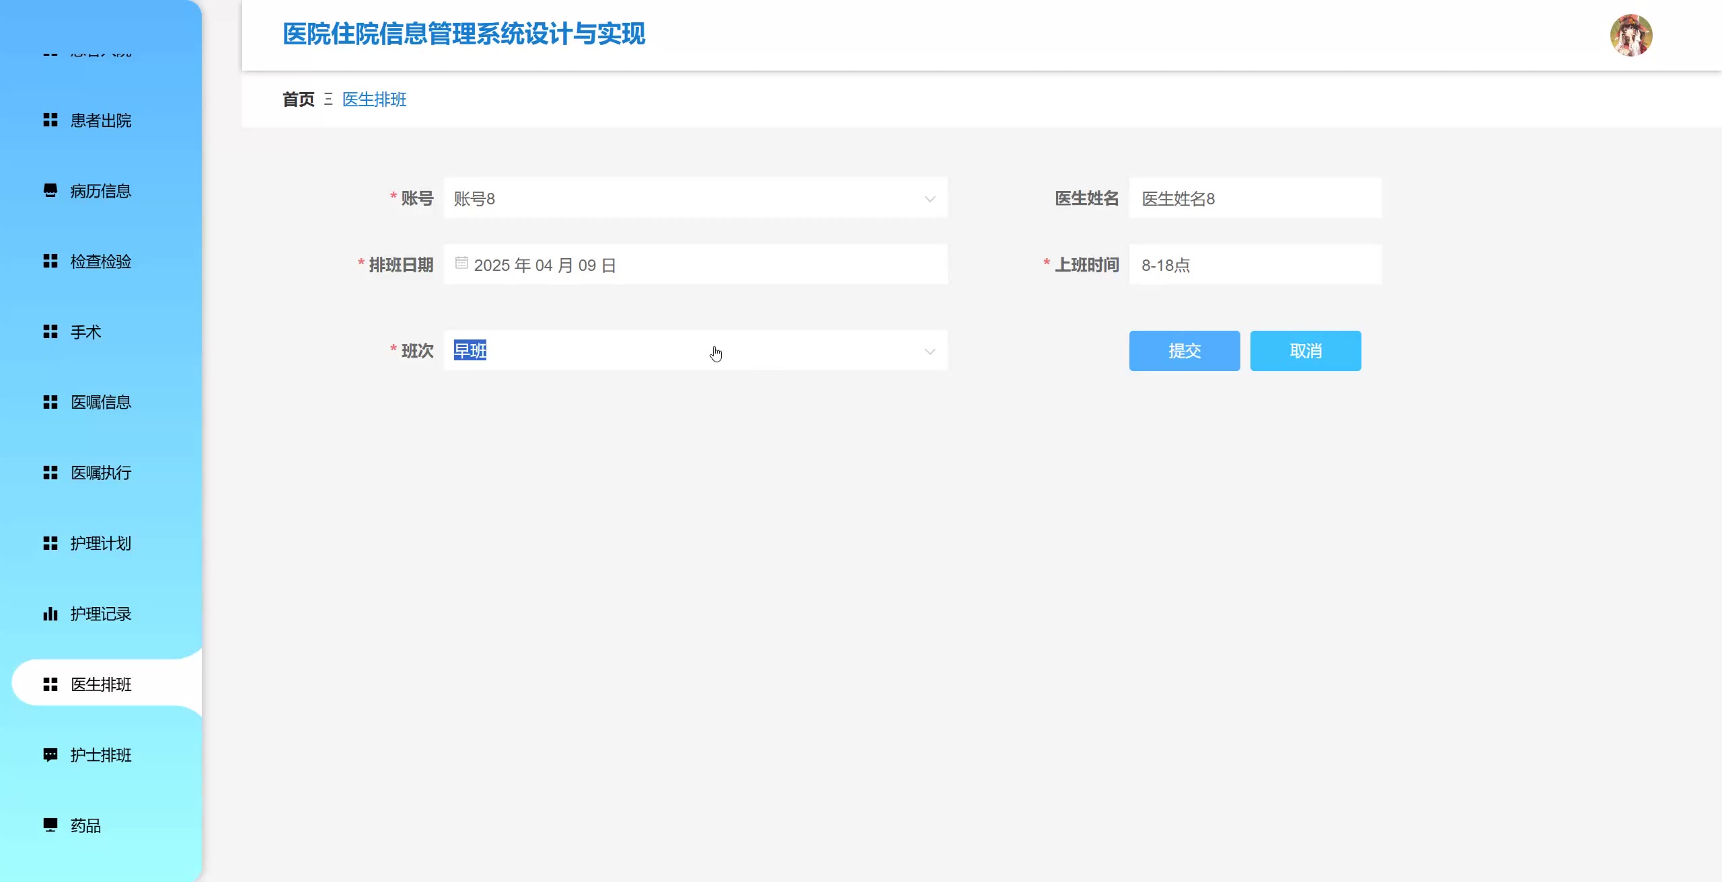Open the user avatar in the top right
This screenshot has width=1722, height=882.
1631,35
